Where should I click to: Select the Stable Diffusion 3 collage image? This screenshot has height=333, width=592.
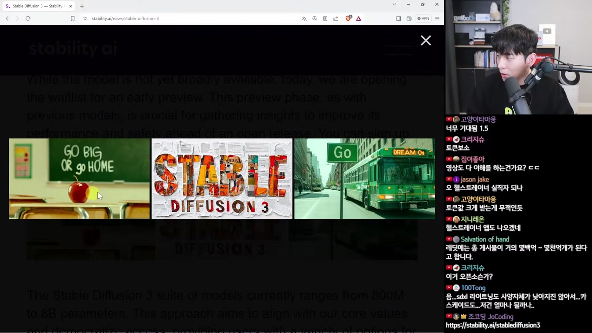[222, 178]
